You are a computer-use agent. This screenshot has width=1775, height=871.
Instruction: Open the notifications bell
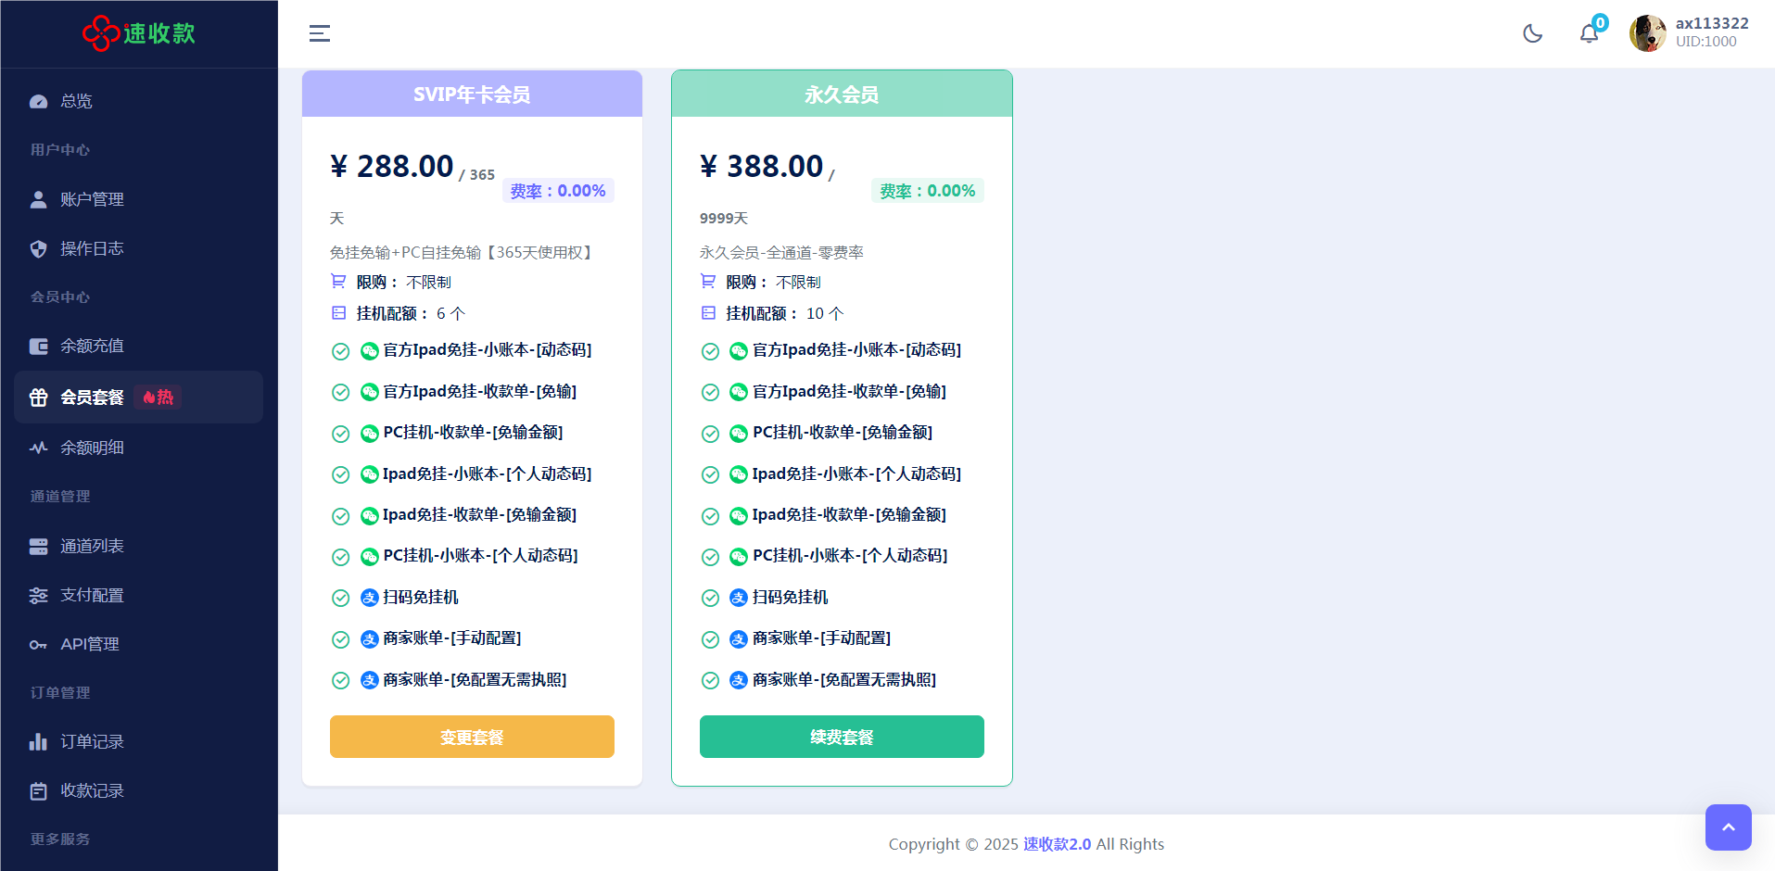click(1589, 33)
